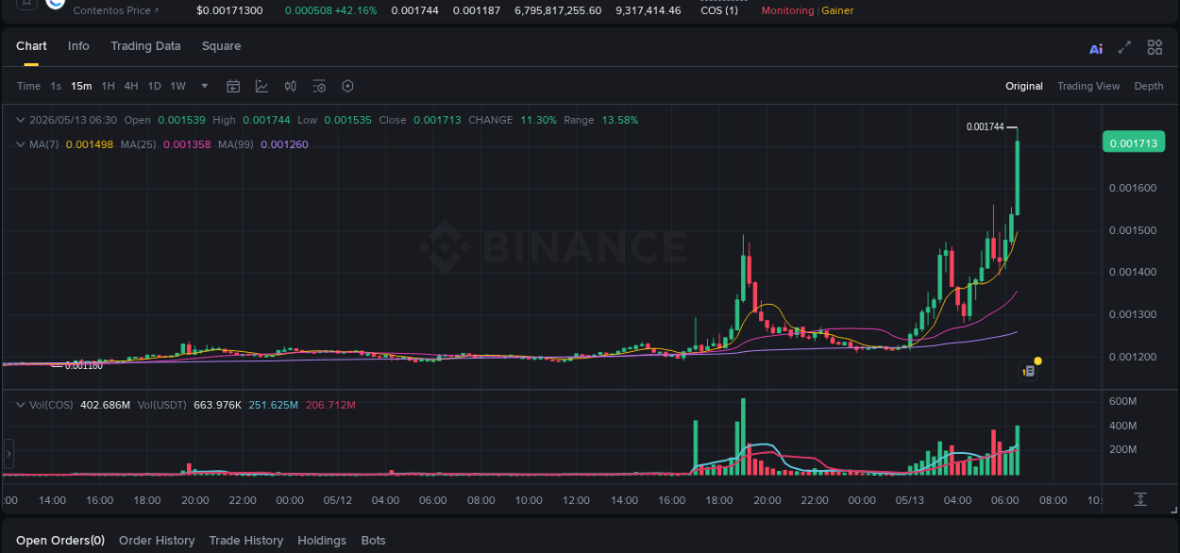
Task: Click the 600M volume axis label
Action: pyautogui.click(x=1121, y=401)
